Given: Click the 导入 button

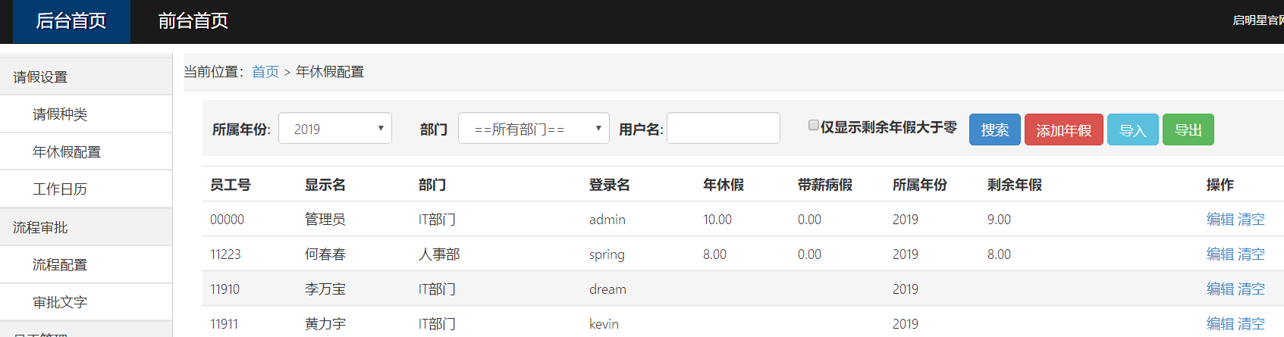Looking at the screenshot, I should (x=1133, y=129).
